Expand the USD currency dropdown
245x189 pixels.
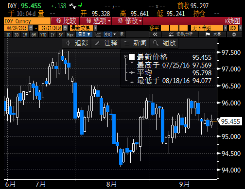point(240,28)
